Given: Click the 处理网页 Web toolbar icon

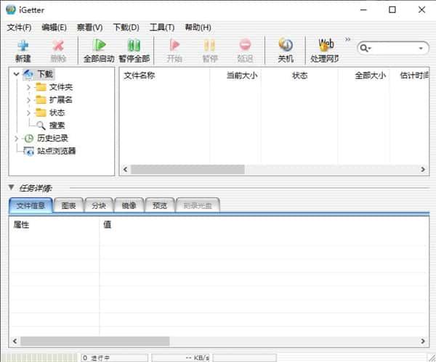Looking at the screenshot, I should coord(326,49).
